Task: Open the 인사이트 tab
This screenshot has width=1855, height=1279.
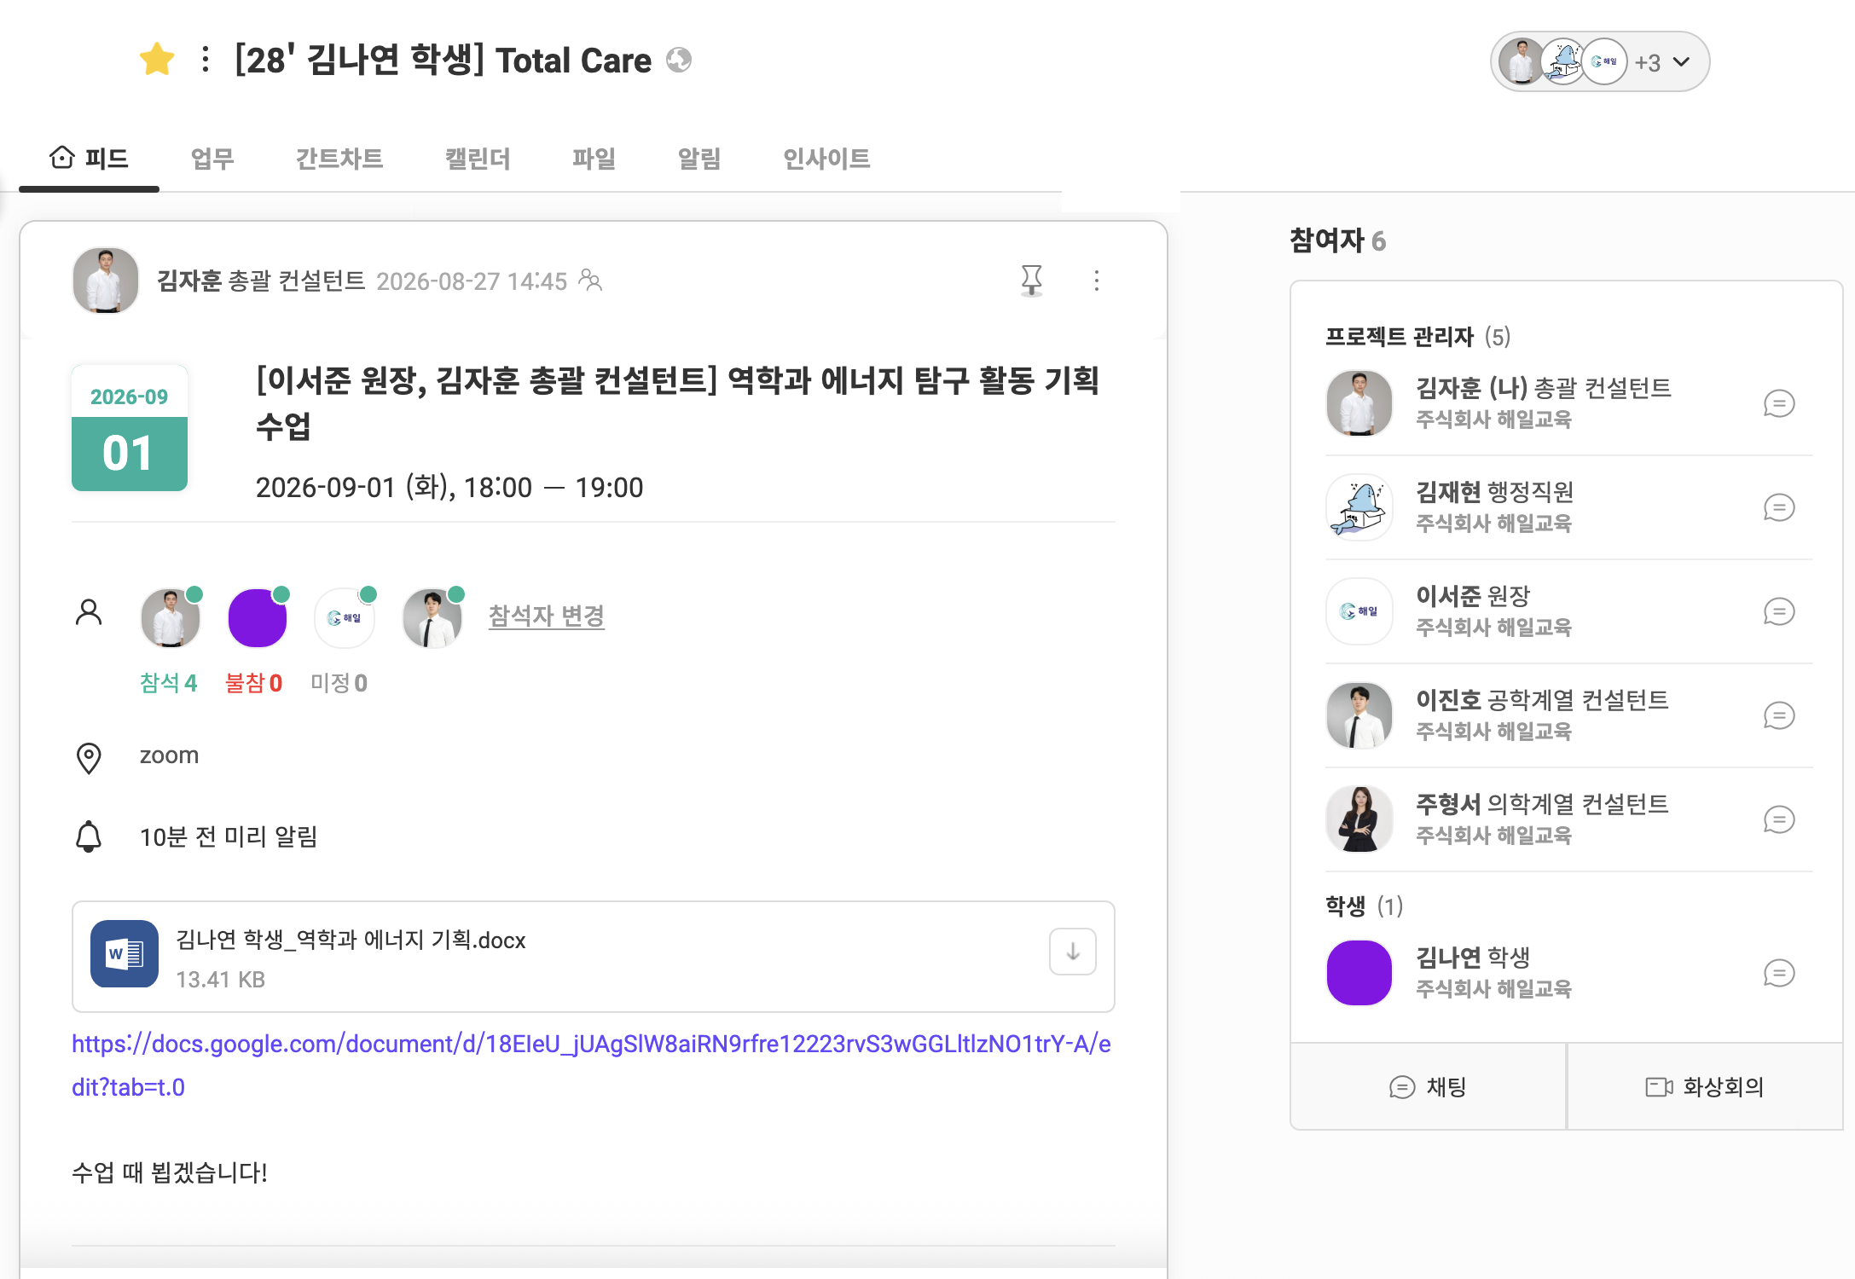Action: [x=826, y=159]
